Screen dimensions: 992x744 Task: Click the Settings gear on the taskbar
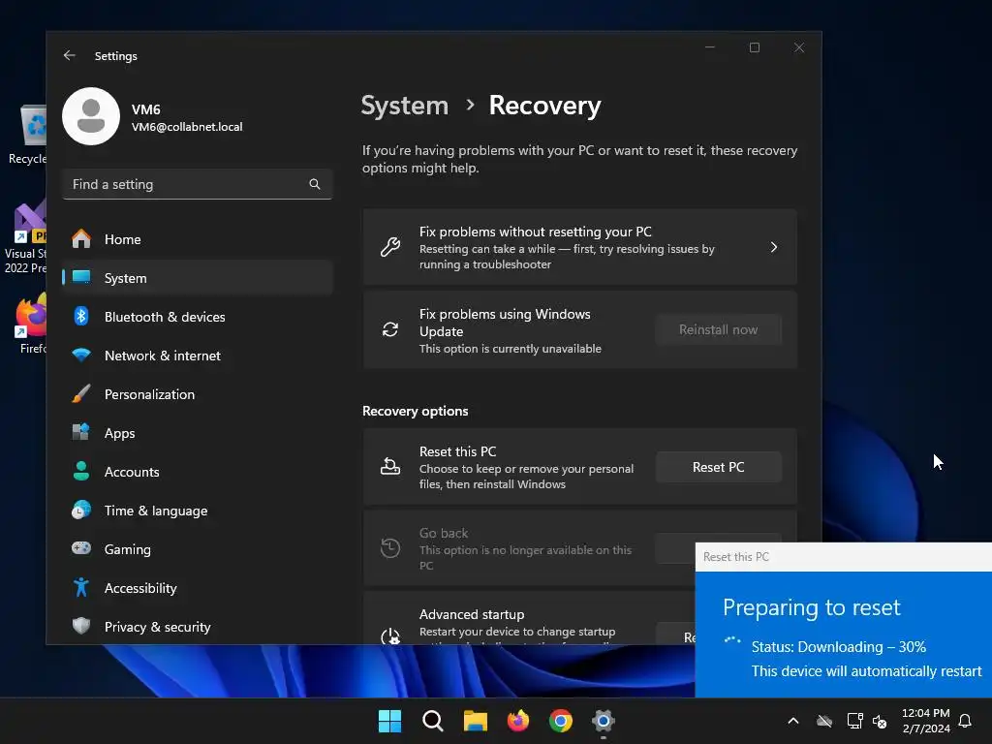[x=604, y=721]
